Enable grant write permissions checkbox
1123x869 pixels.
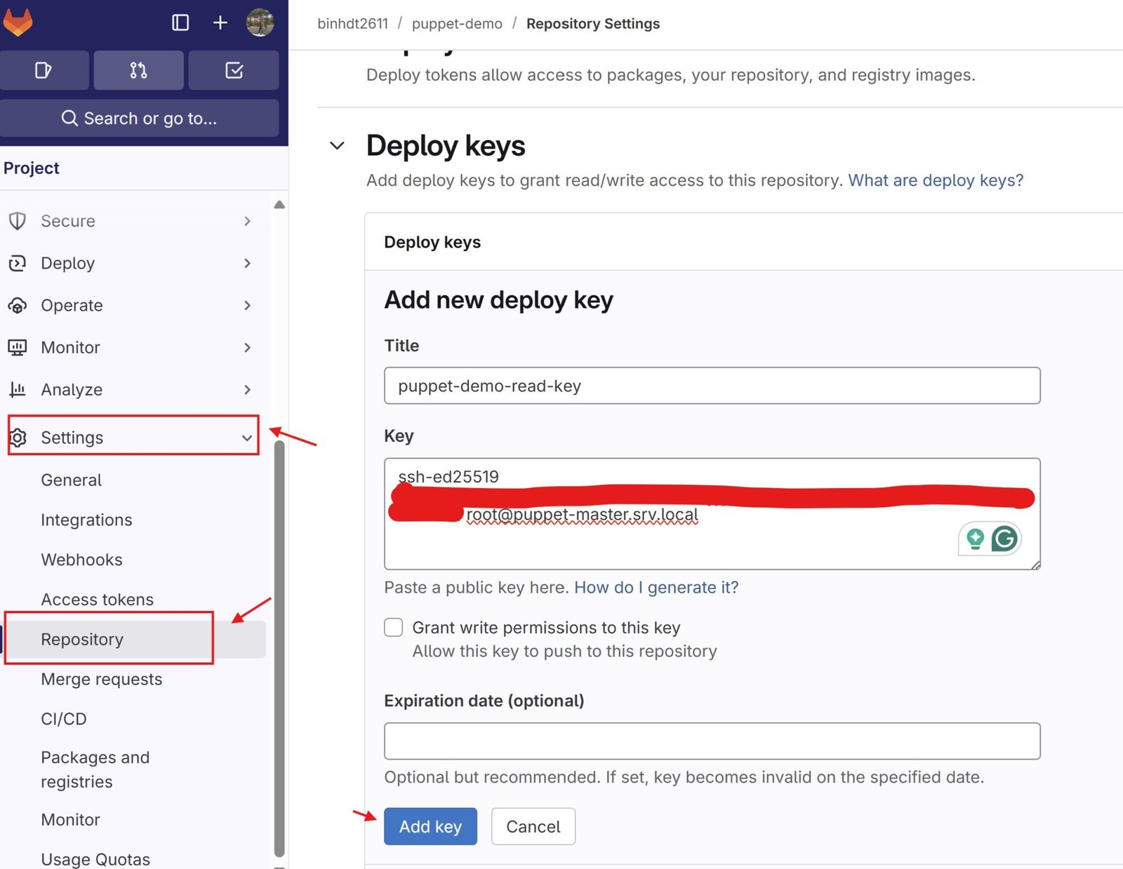pyautogui.click(x=392, y=628)
